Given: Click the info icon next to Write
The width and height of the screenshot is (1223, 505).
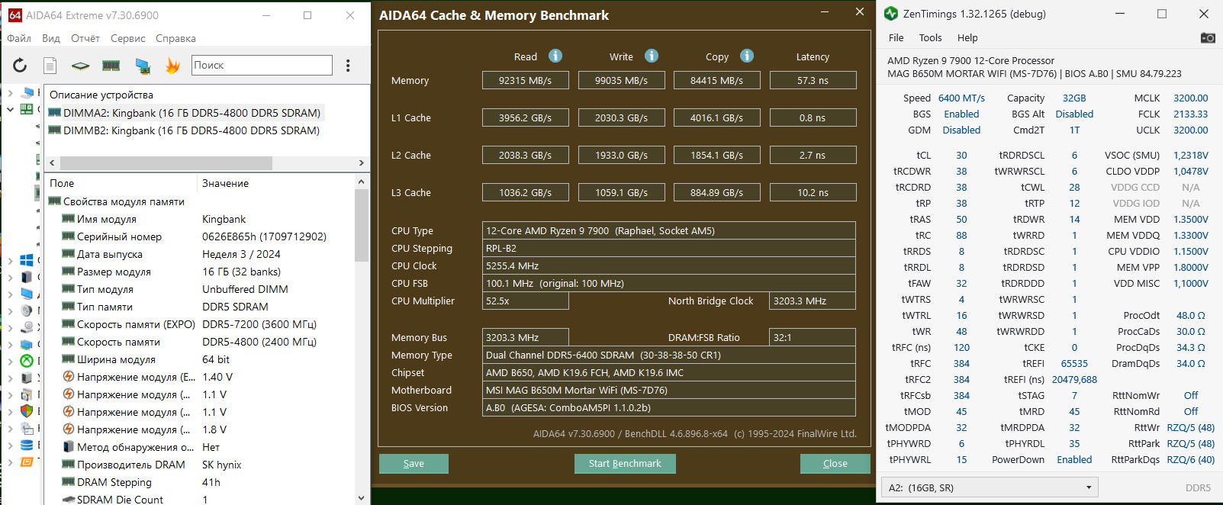Looking at the screenshot, I should [x=652, y=56].
